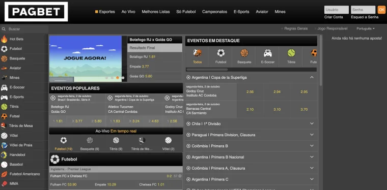The width and height of the screenshot is (387, 190).
Task: Open Só Futebol menu item
Action: click(186, 12)
